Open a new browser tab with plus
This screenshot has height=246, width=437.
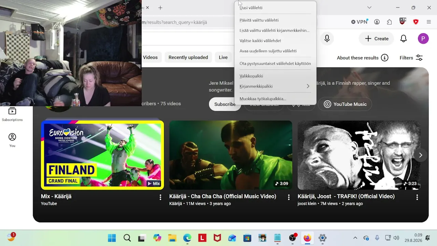[160, 8]
